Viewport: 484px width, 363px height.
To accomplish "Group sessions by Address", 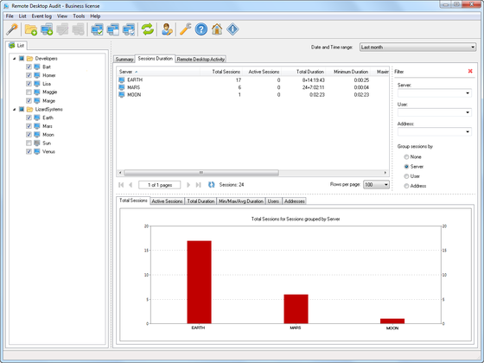I will (x=406, y=186).
